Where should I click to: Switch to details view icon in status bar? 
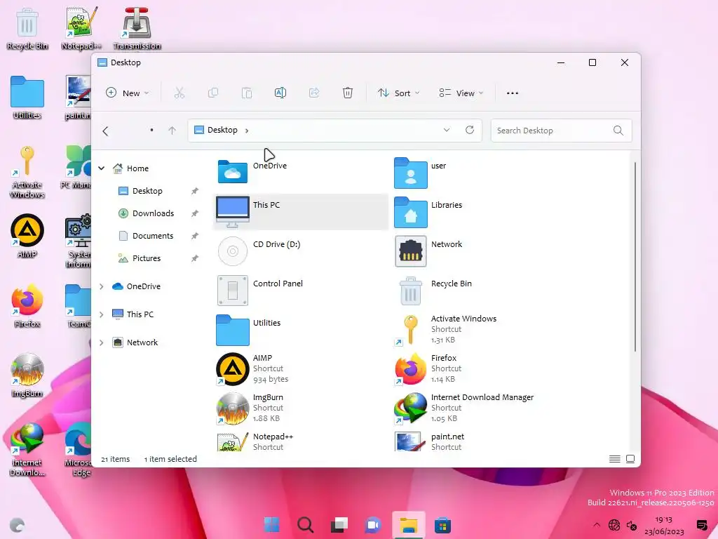[x=614, y=459]
